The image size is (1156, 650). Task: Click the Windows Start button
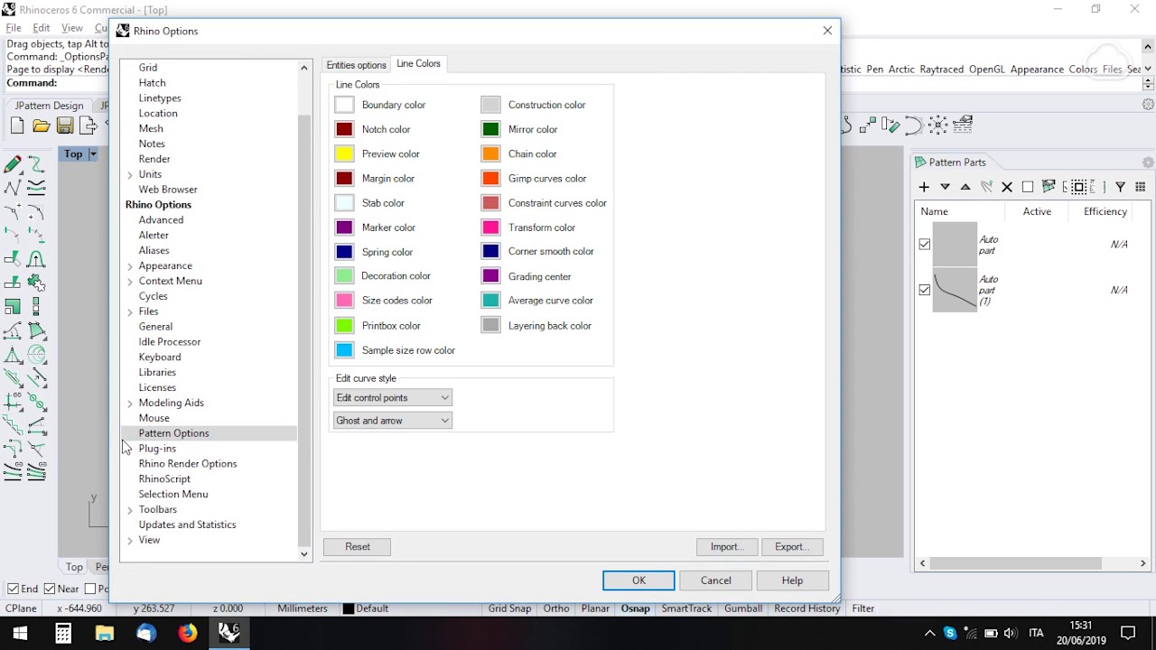20,633
